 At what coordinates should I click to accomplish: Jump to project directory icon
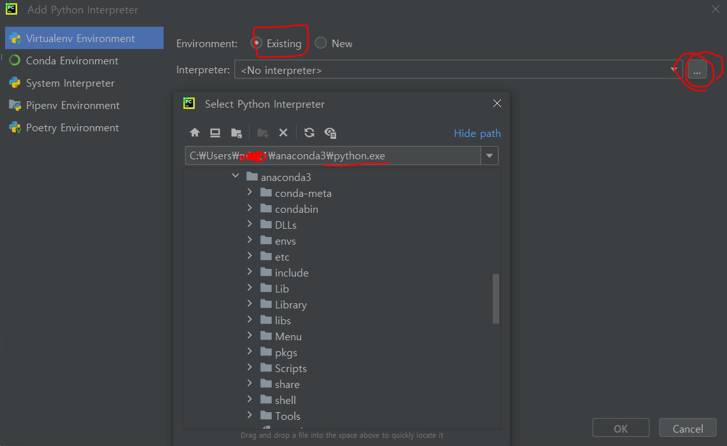click(x=236, y=133)
